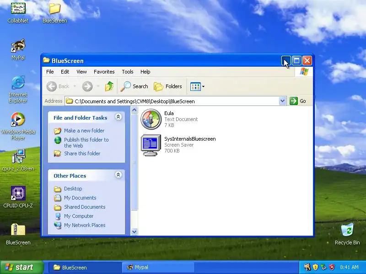Screen dimensions: 366x274
Task: Close the BlueScreen Explorer window
Action: point(307,61)
